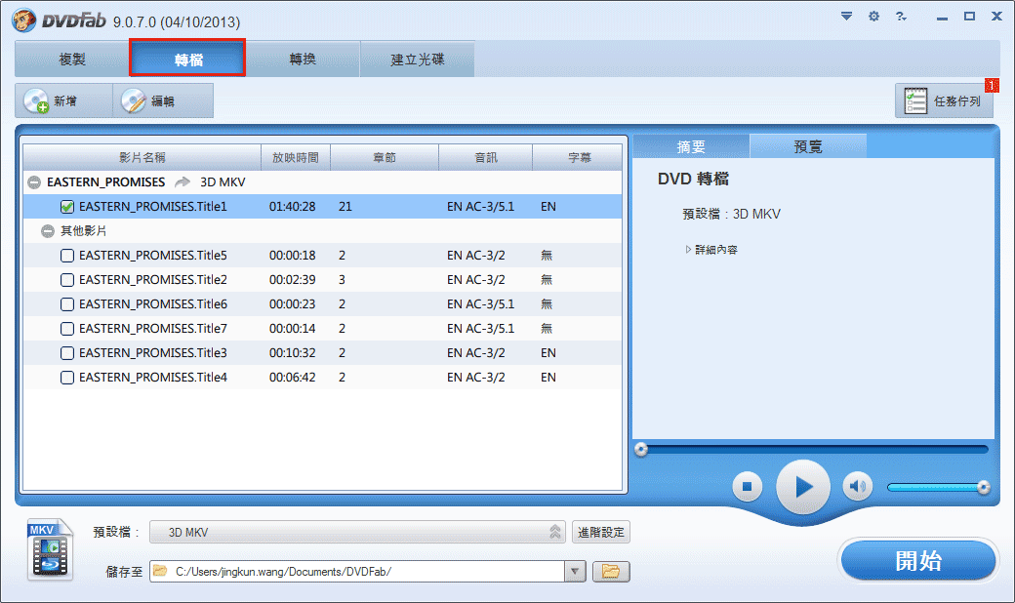The image size is (1015, 603).
Task: Click duration 00:00:23 of Title6
Action: click(x=293, y=304)
